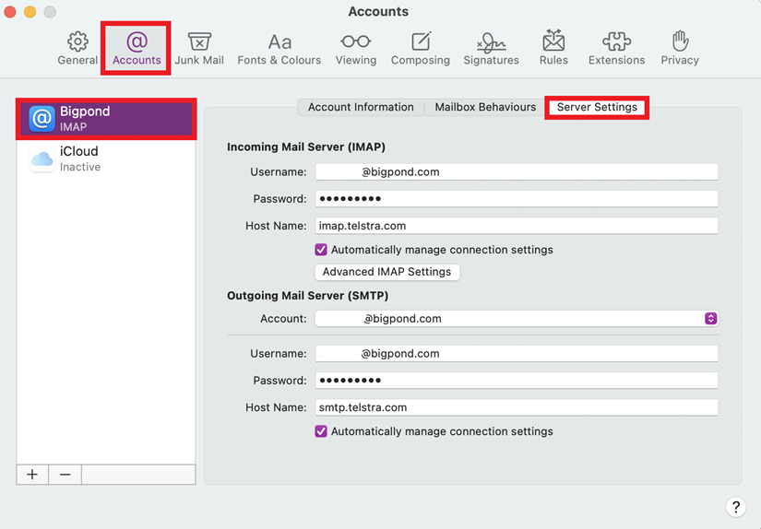Open Fonts & Colours preferences
Screen dimensions: 761x529
pyautogui.click(x=279, y=48)
